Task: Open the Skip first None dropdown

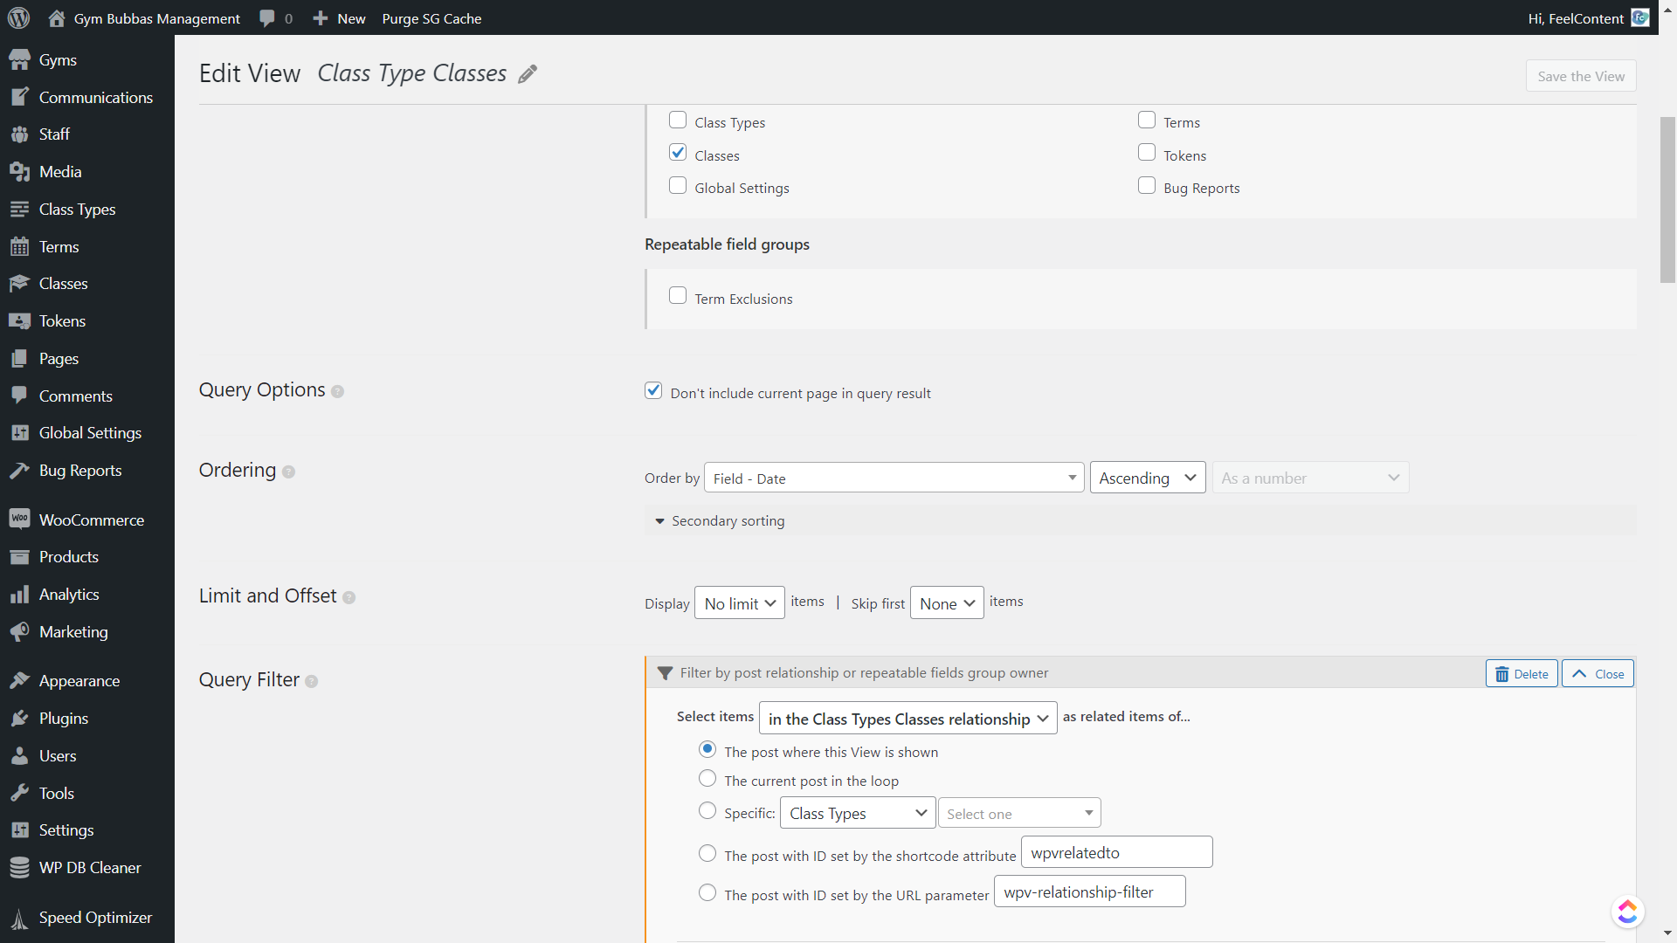Action: (947, 603)
